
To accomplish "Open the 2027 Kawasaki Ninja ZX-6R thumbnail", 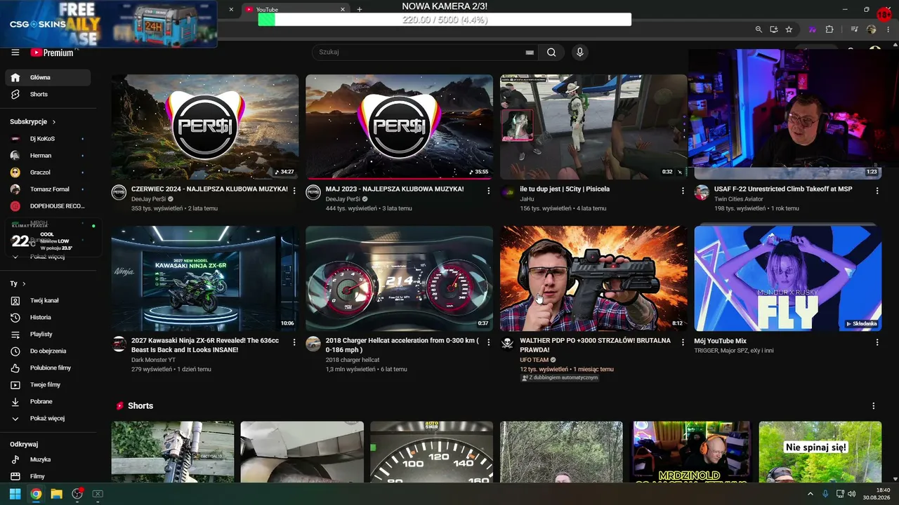I will click(205, 278).
